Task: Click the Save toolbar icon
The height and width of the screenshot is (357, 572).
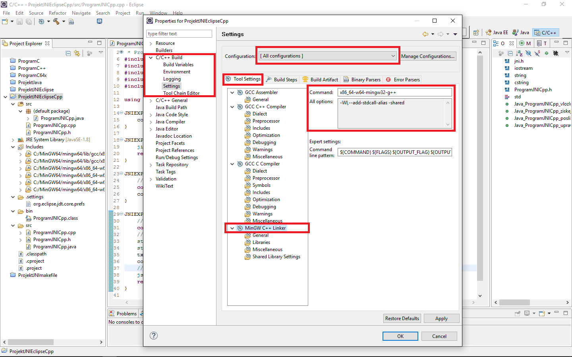Action: click(x=19, y=21)
